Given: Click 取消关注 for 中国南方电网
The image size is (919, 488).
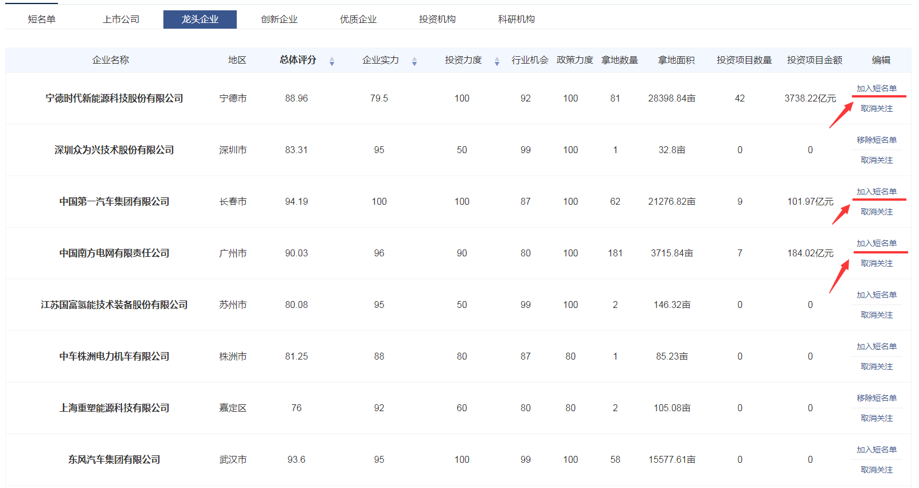Looking at the screenshot, I should click(x=877, y=263).
